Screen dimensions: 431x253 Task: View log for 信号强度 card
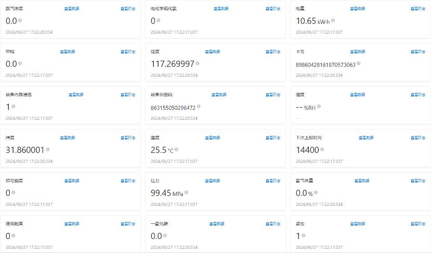click(x=128, y=181)
